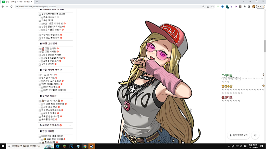
Task: Close the current Naver cafe tab
Action: pos(32,2)
